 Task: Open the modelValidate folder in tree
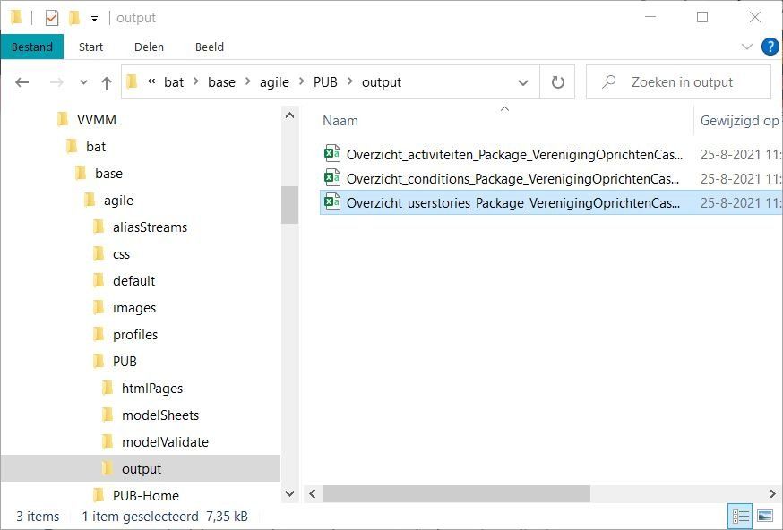coord(165,442)
